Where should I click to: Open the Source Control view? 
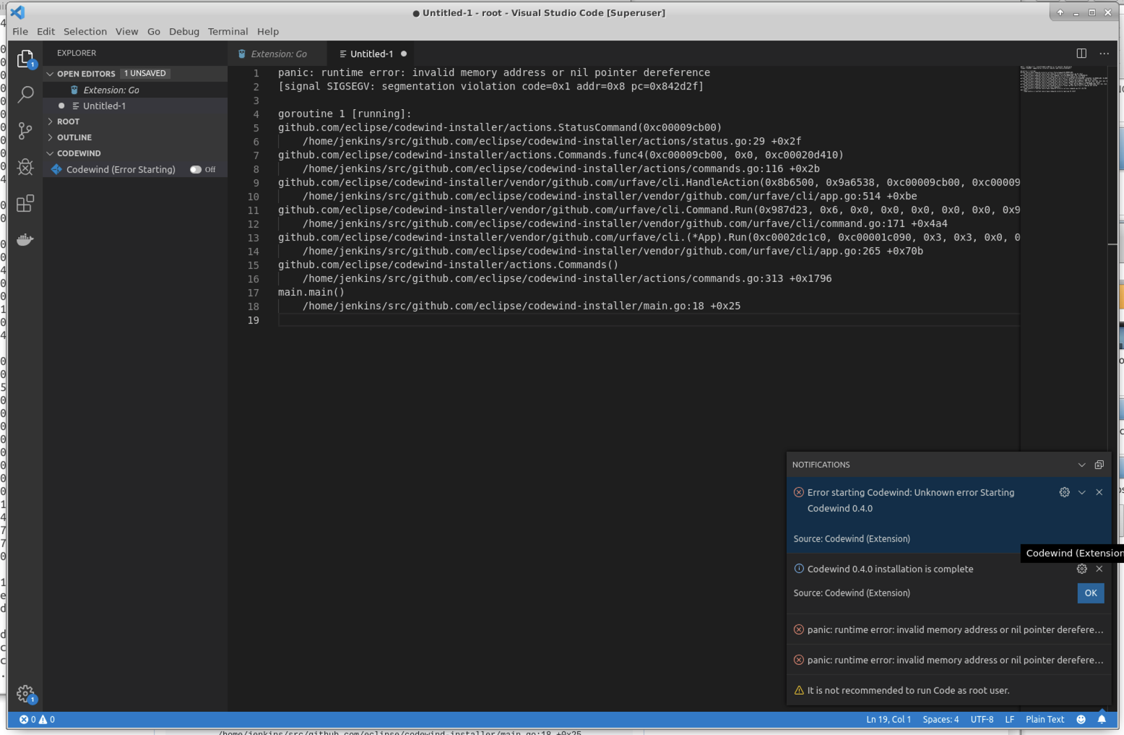click(26, 131)
